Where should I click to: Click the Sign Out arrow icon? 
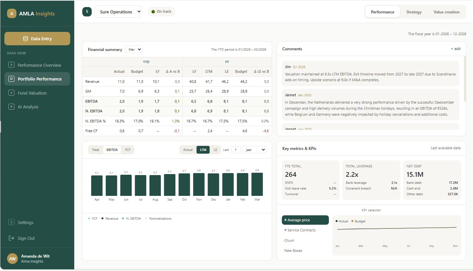pos(11,238)
